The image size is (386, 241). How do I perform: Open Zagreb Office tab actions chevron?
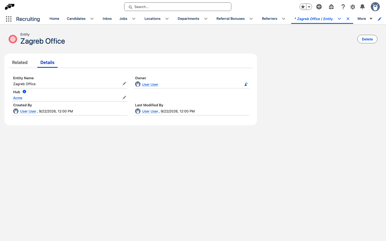tap(339, 19)
